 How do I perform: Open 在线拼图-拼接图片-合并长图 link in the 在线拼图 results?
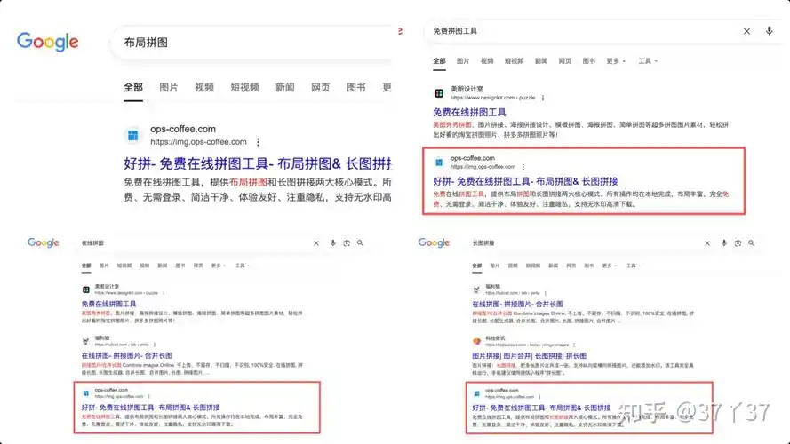coord(127,355)
